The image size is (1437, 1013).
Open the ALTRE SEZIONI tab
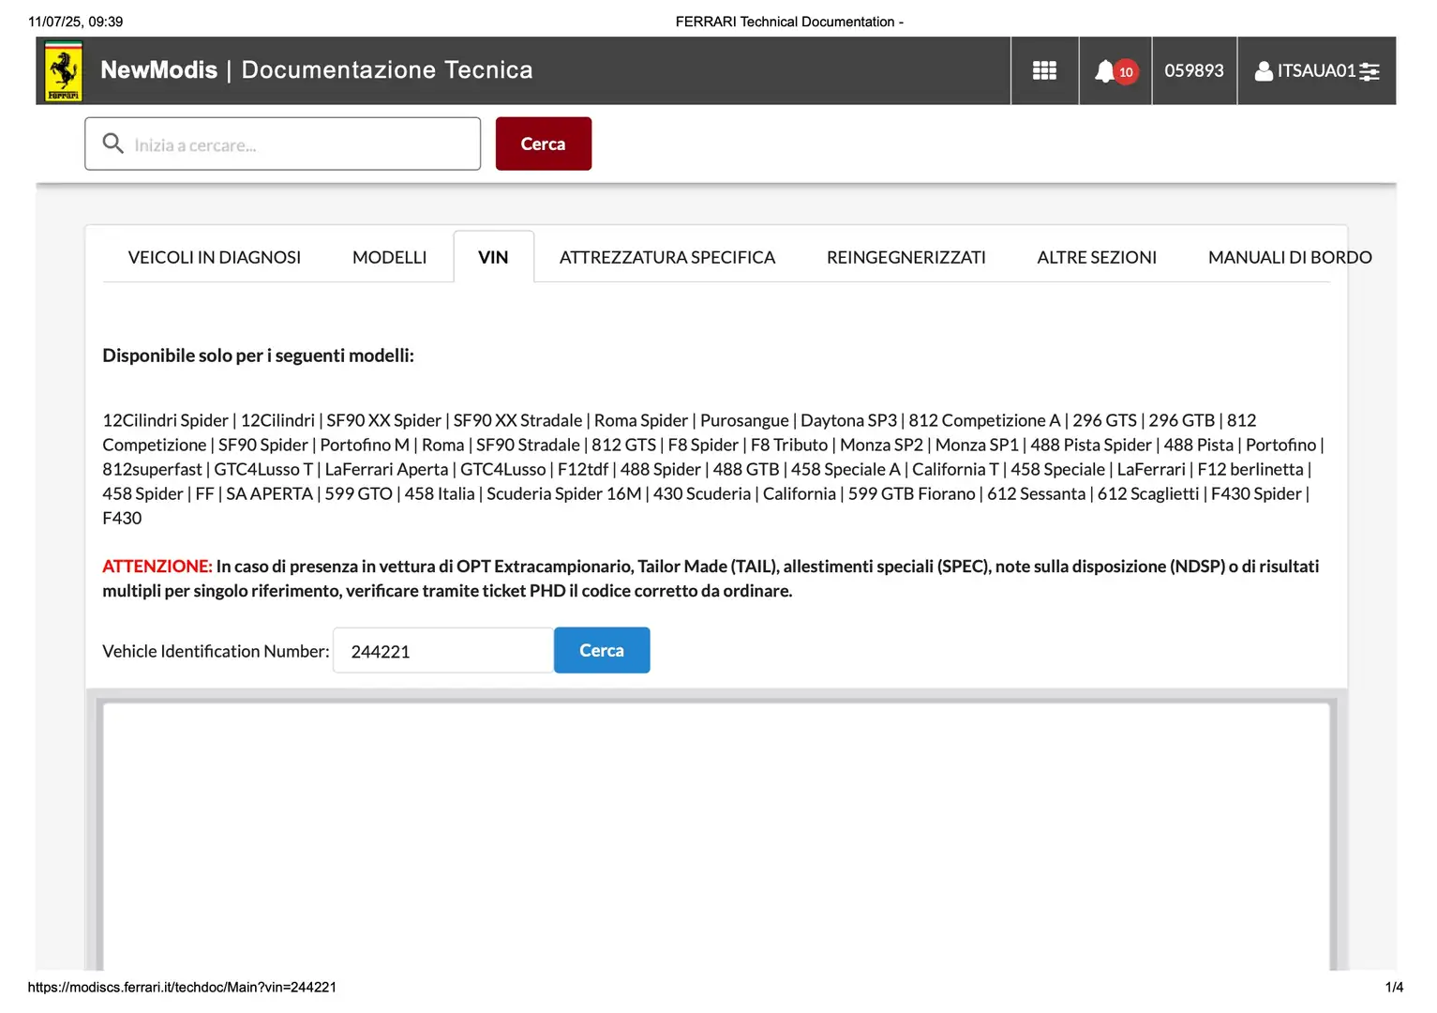point(1097,257)
